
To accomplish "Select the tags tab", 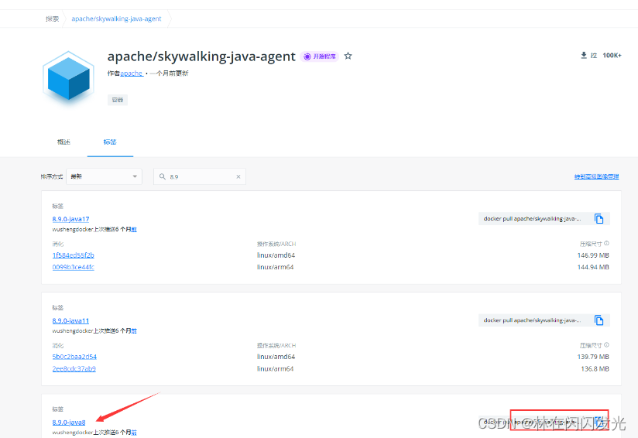I will coord(110,142).
